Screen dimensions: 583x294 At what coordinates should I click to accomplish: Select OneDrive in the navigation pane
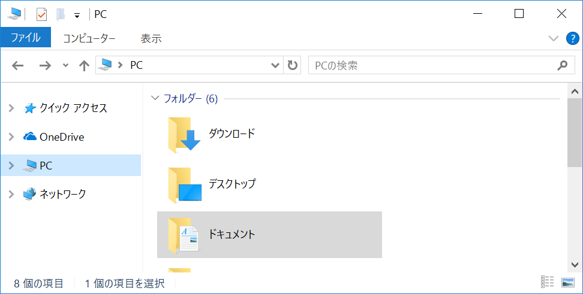click(62, 137)
